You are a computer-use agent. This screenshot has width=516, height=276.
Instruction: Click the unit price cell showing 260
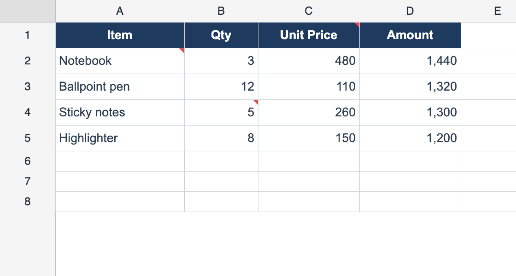tap(309, 113)
